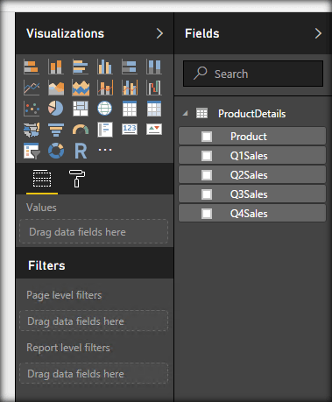Switch to the Fields well tab
This screenshot has width=332, height=402.
coord(42,178)
